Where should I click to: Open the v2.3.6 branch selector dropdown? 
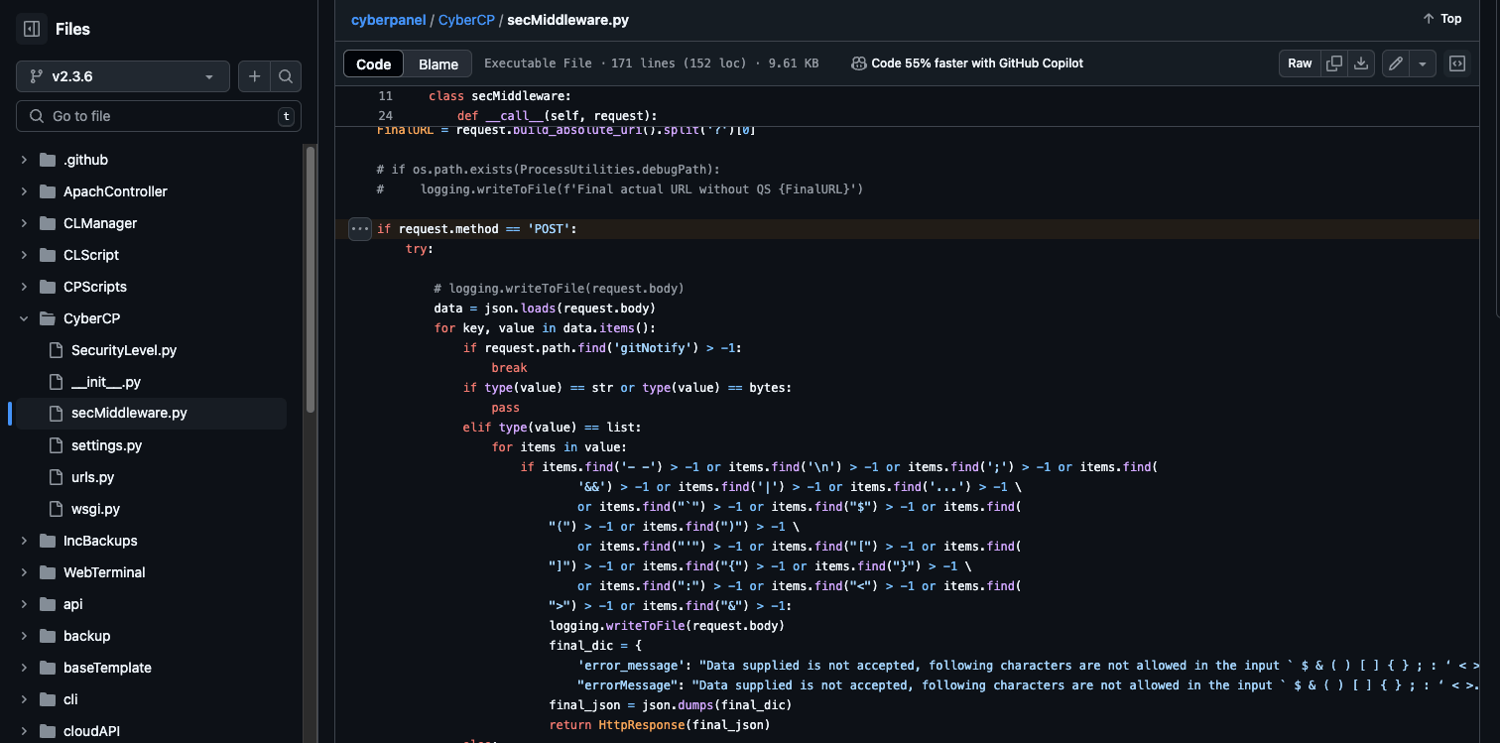(x=123, y=76)
